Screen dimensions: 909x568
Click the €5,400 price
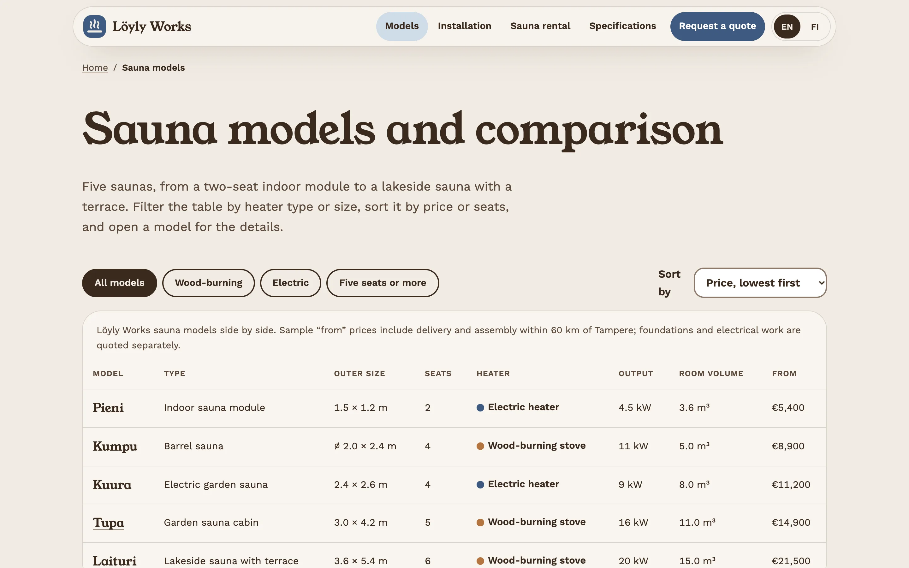(788, 408)
